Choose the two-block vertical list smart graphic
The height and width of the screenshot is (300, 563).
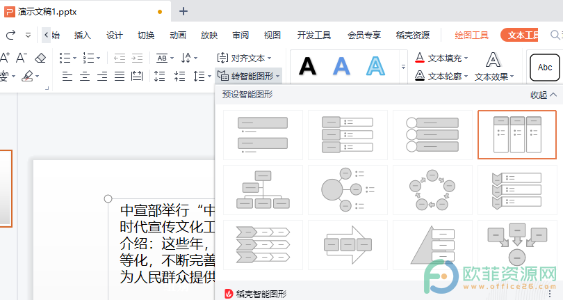(263, 135)
